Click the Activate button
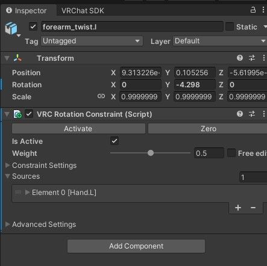This screenshot has width=267, height=266. pyautogui.click(x=78, y=129)
